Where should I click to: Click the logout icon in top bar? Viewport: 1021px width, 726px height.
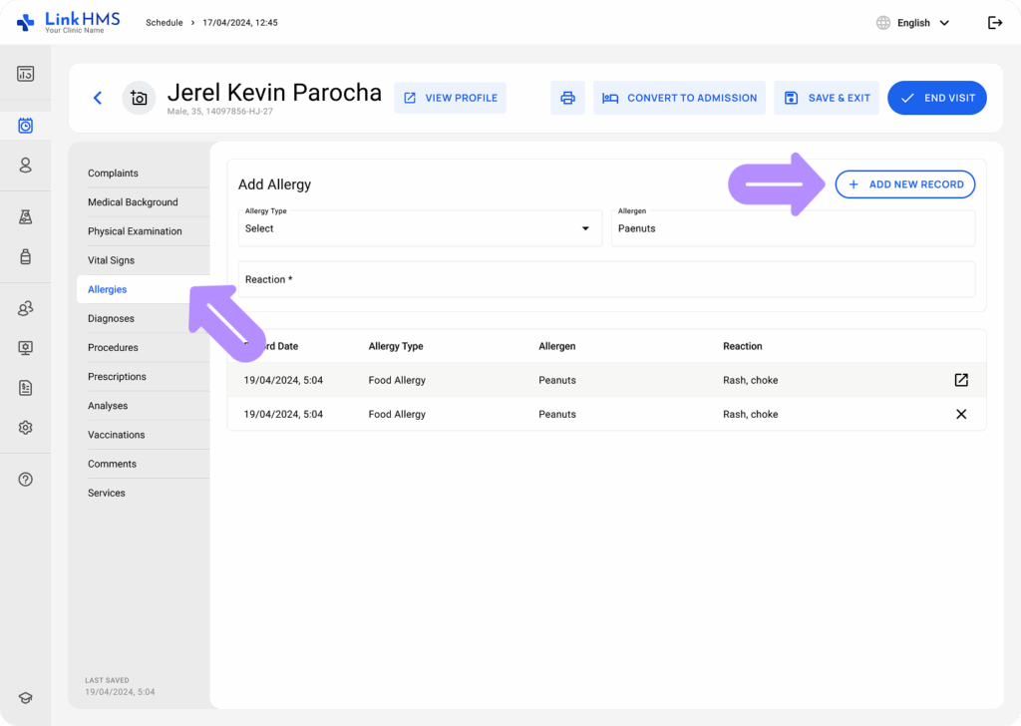coord(994,23)
